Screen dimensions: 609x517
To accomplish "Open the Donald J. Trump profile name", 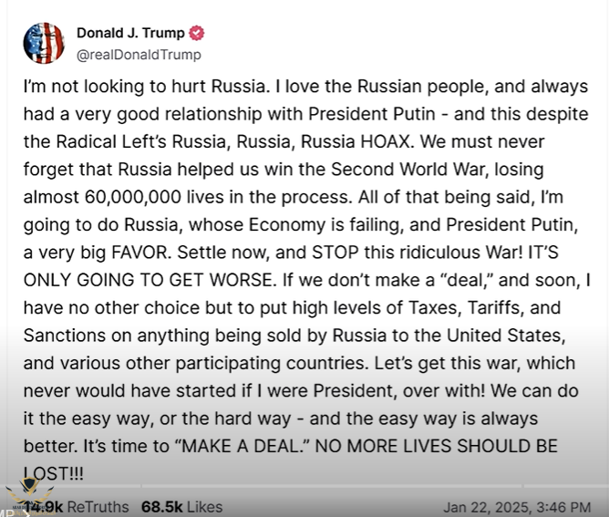I will (x=129, y=34).
